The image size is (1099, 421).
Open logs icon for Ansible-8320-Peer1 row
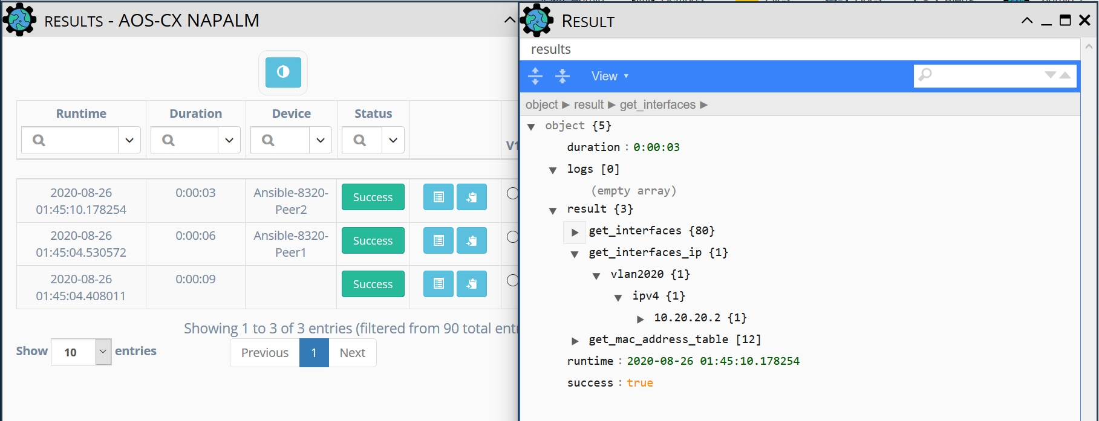[439, 240]
